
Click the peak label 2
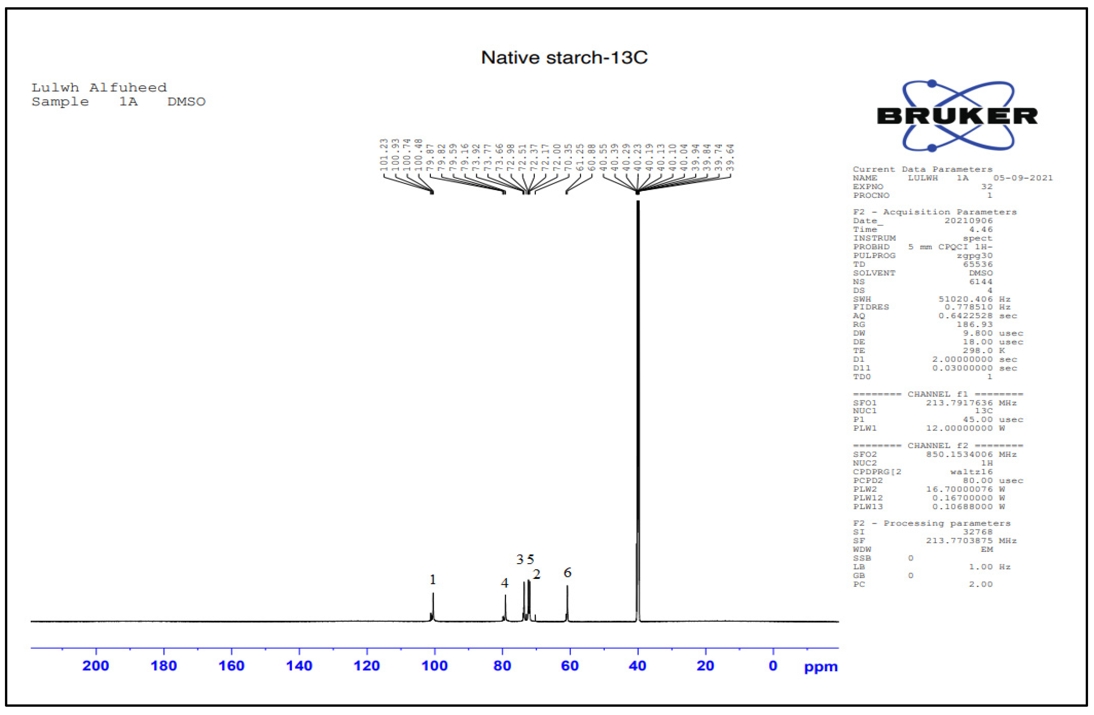pos(536,574)
